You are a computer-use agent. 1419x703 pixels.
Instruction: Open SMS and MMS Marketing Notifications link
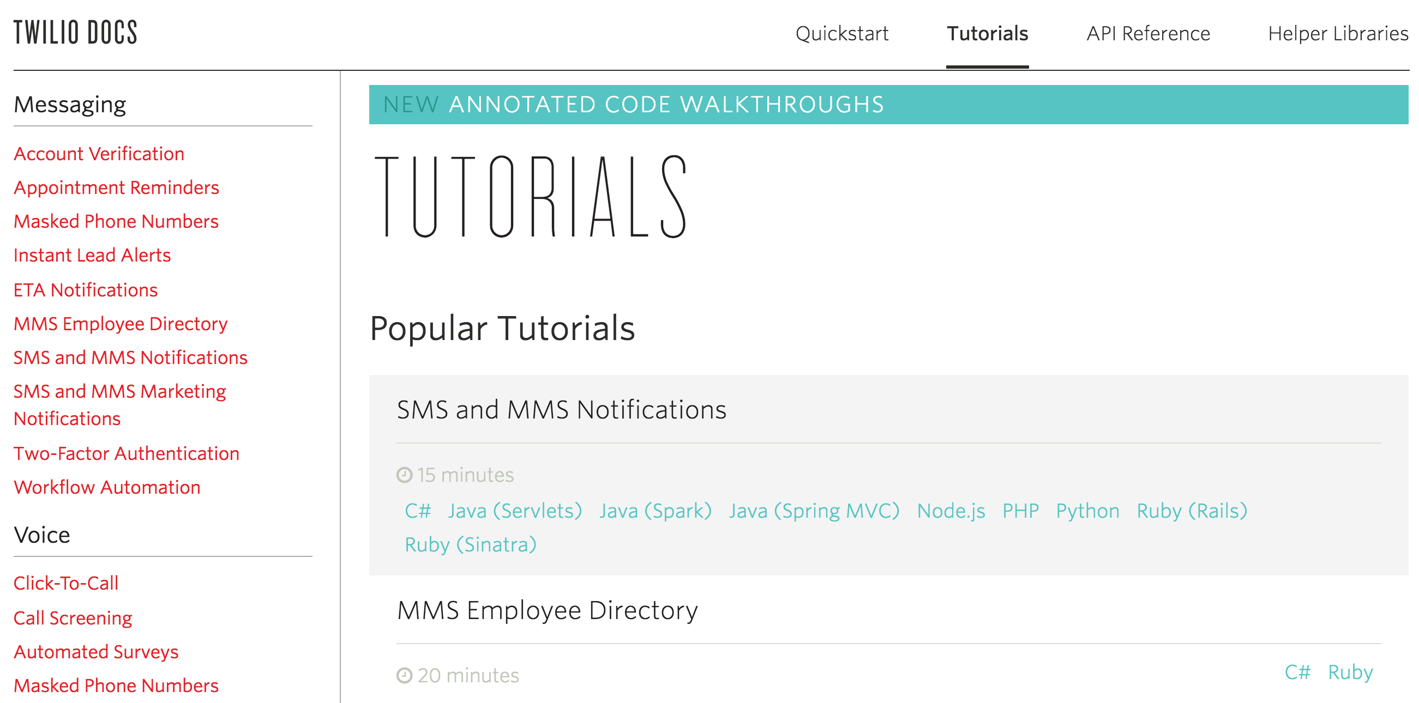[120, 405]
